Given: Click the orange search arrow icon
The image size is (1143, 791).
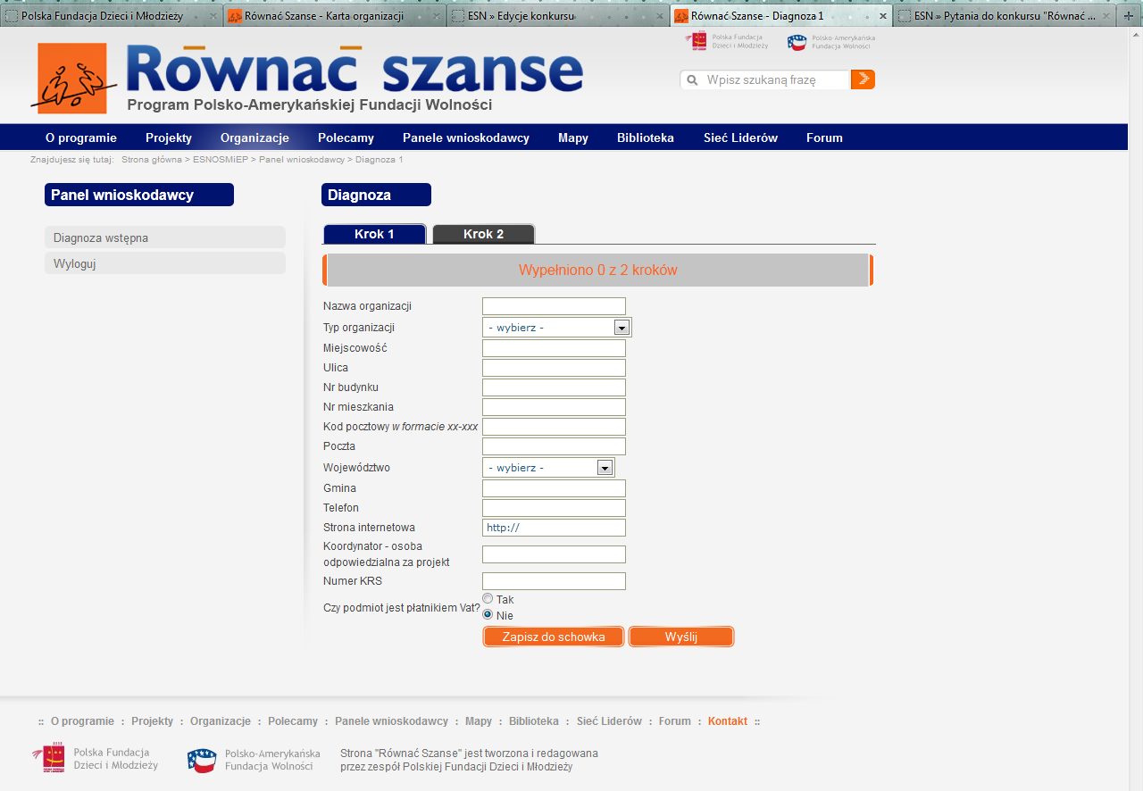Looking at the screenshot, I should [x=863, y=79].
